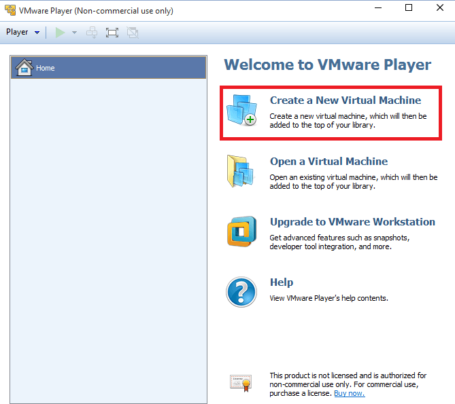Click the VMware Player title bar icon
455x404 pixels.
10,10
